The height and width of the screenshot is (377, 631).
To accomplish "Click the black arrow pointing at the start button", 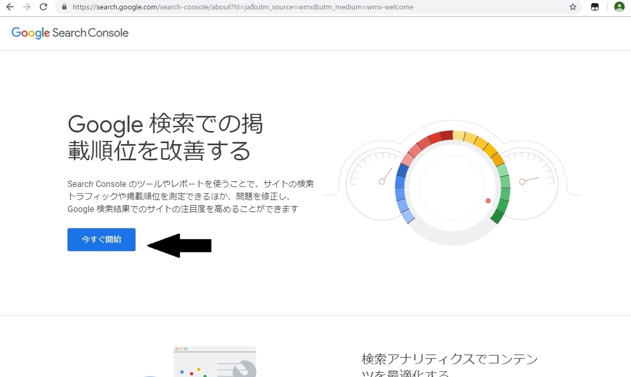I will pyautogui.click(x=181, y=245).
